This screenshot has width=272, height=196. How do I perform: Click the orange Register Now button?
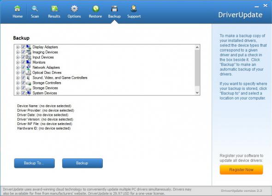pyautogui.click(x=241, y=170)
